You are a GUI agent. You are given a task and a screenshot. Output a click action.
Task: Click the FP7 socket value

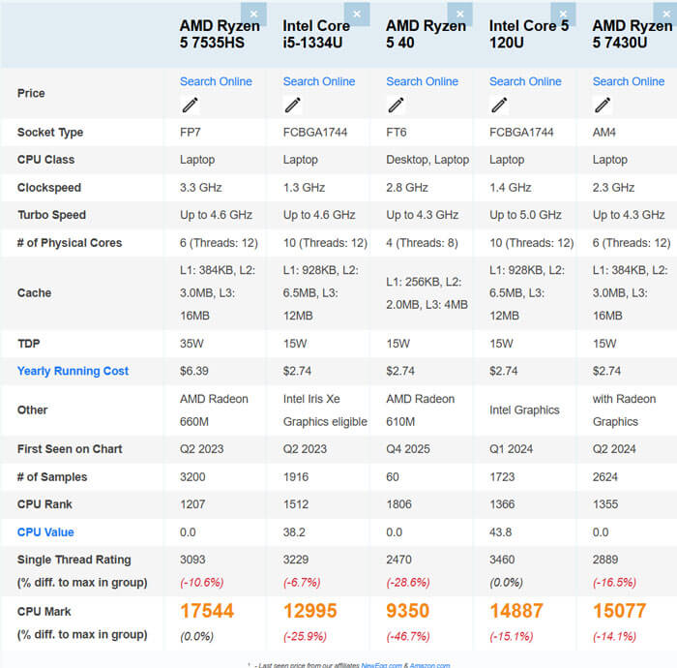click(191, 133)
